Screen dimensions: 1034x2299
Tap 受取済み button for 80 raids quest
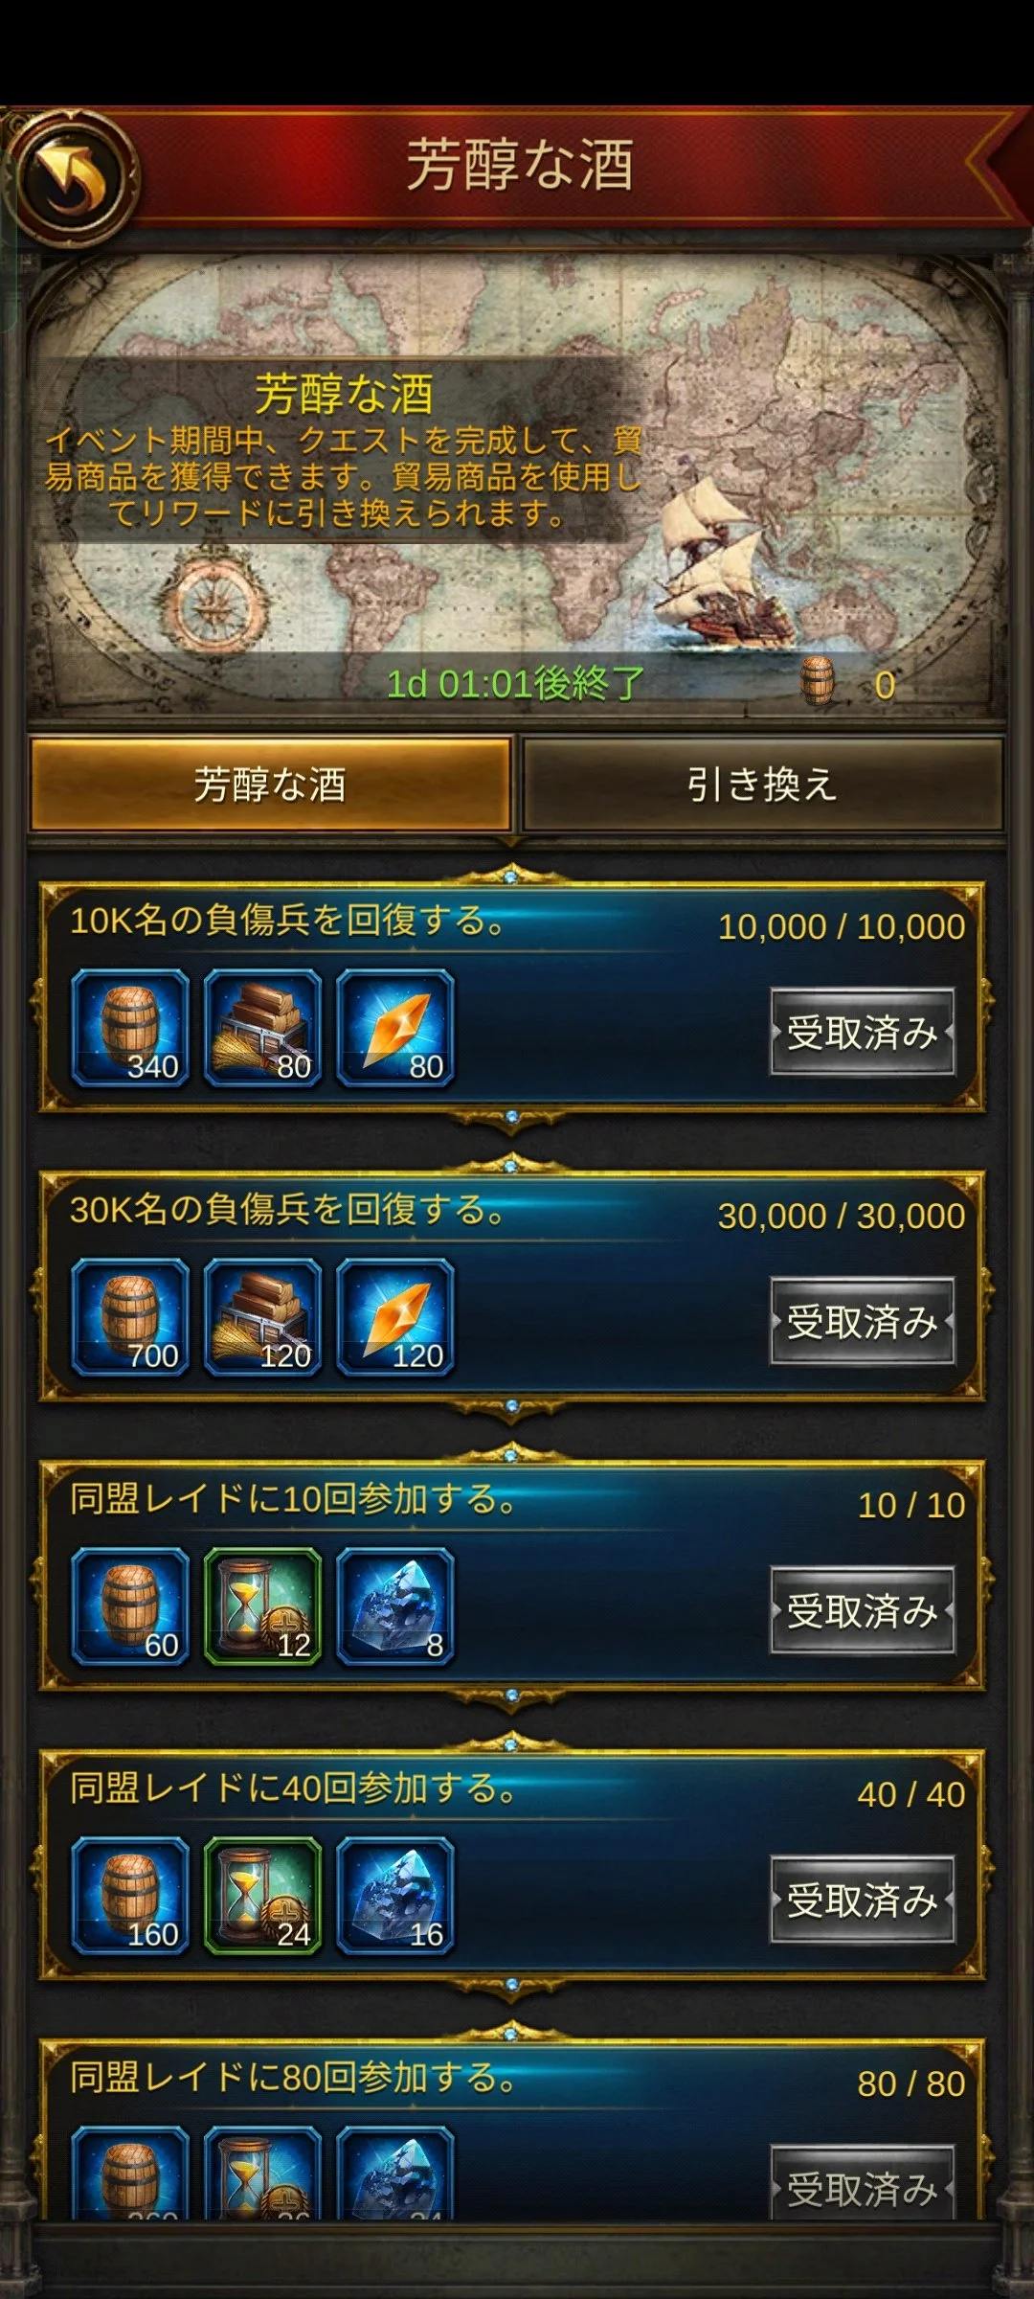click(863, 2182)
